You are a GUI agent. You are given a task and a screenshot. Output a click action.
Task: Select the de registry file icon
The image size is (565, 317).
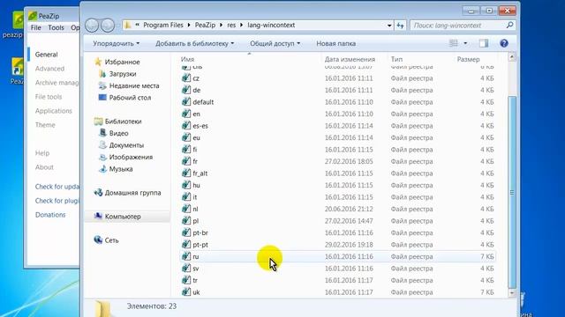click(186, 90)
